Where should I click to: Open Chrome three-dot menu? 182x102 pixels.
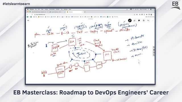pyautogui.click(x=154, y=14)
